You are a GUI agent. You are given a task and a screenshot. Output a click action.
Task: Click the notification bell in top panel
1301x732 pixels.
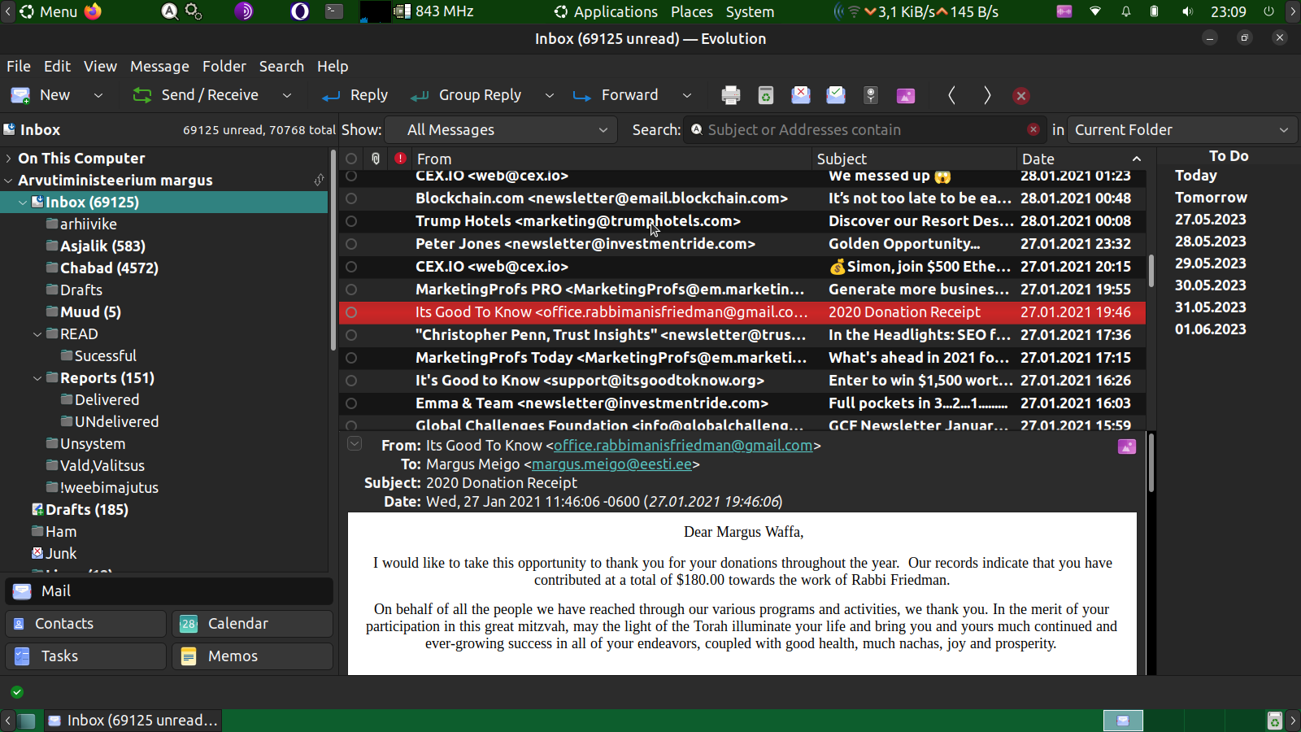point(1126,11)
